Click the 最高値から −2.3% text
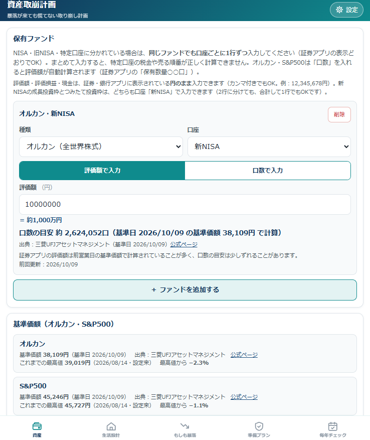The width and height of the screenshot is (370, 440). click(184, 363)
